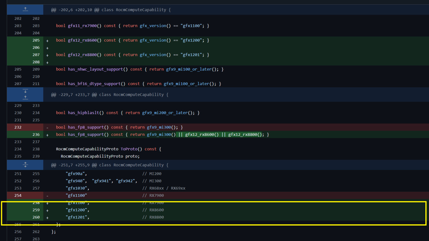Select the @@ -202,6 +202,10 @@ hunk header text
The height and width of the screenshot is (241, 429).
coord(111,10)
